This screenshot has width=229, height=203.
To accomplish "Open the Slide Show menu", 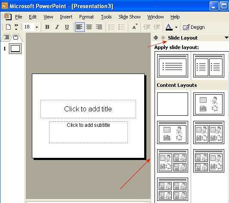I will click(x=130, y=17).
